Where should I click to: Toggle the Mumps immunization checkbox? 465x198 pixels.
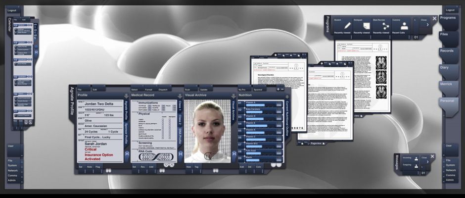pyautogui.click(x=163, y=108)
